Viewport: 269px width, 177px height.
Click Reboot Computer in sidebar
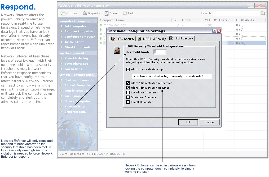tap(78, 85)
